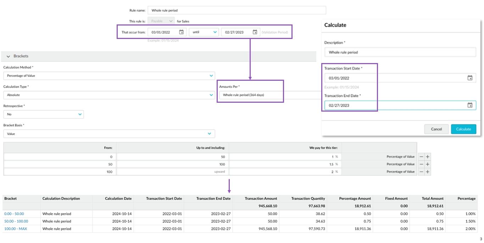
Task: Open calendar for rule end date 02/27/2023
Action: click(255, 32)
